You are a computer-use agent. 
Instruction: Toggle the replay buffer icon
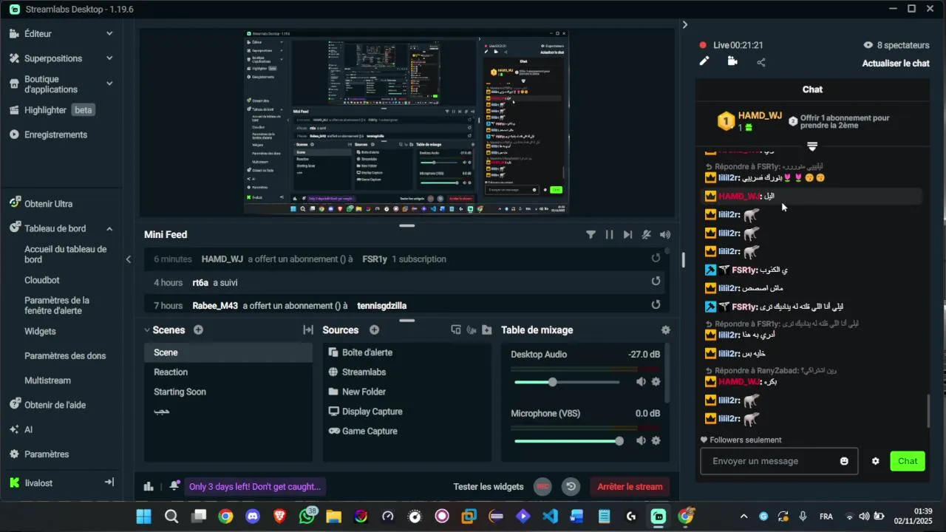tap(571, 486)
